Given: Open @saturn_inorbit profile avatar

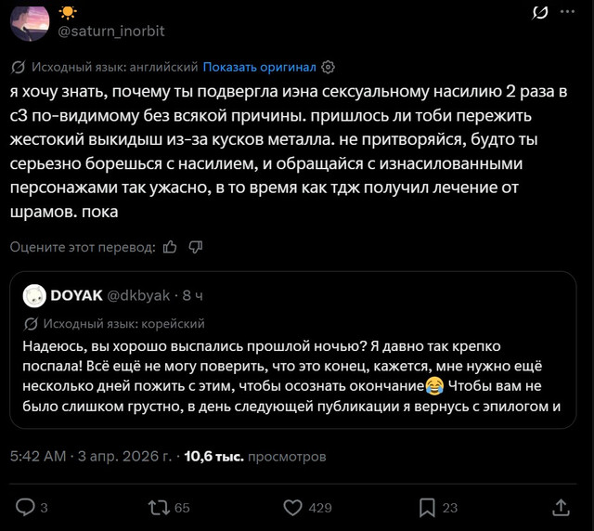Looking at the screenshot, I should coord(30,23).
